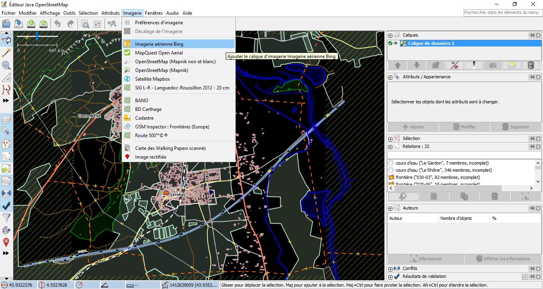Expand hidden sidebar toggles bottom double-arrow

tap(6, 253)
